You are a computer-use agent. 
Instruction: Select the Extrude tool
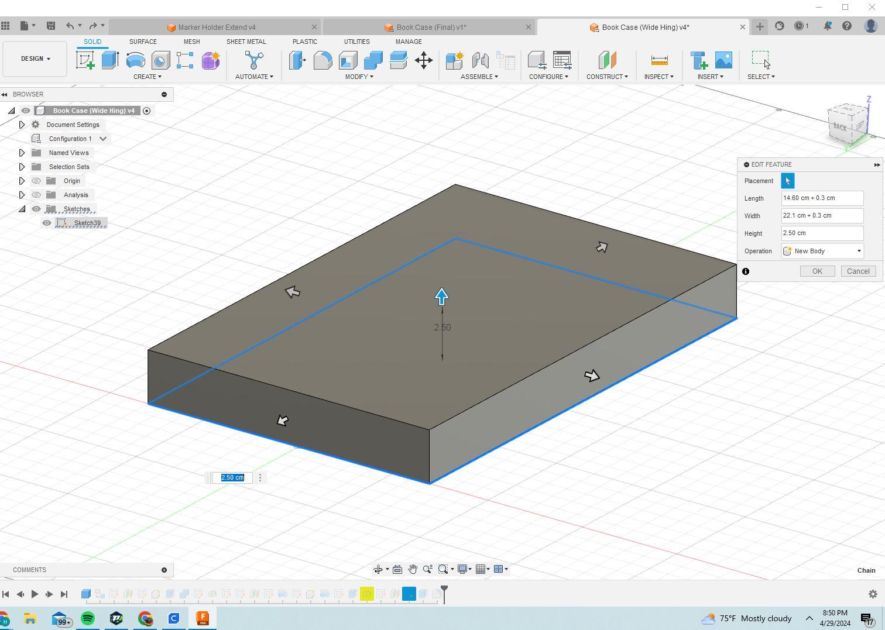point(110,60)
